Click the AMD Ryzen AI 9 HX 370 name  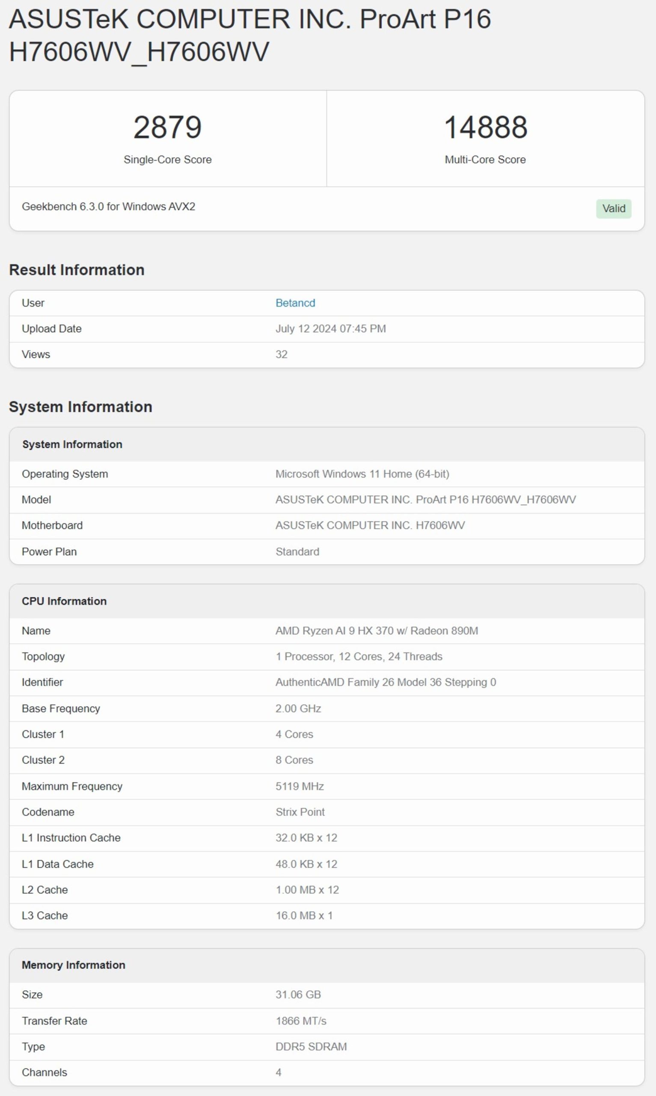376,631
